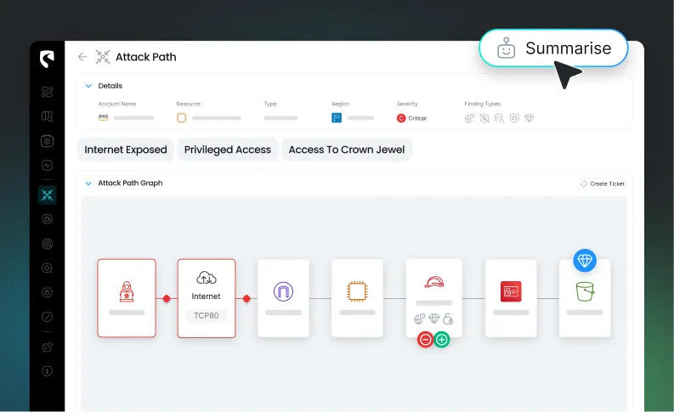
Task: Select the Access To Crown Jewel tag
Action: click(347, 150)
